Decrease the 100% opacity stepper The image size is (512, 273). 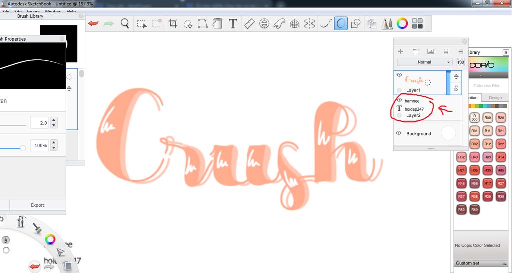pos(54,148)
